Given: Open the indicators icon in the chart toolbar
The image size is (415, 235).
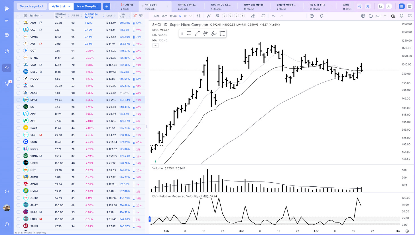Looking at the screenshot, I should tap(209, 16).
